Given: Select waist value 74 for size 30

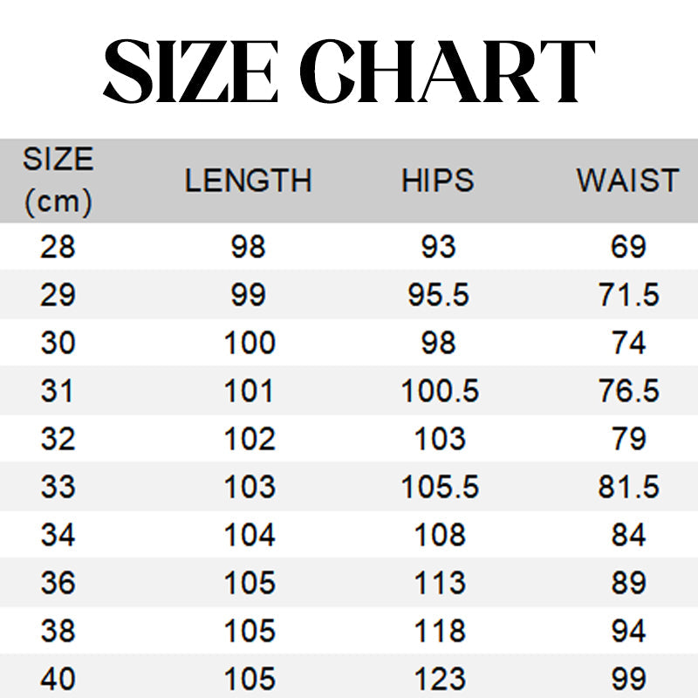Looking at the screenshot, I should [x=628, y=343].
